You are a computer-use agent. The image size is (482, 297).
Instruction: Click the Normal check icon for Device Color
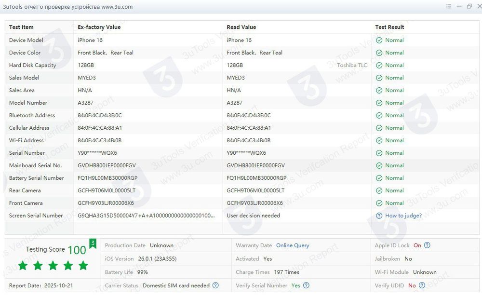(x=379, y=53)
